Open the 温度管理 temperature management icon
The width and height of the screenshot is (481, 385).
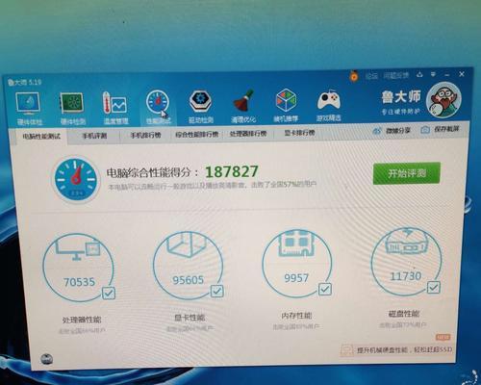115,108
